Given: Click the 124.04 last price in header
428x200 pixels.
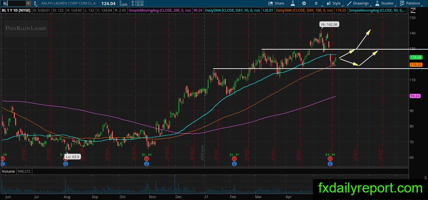Looking at the screenshot, I should click(x=108, y=3).
